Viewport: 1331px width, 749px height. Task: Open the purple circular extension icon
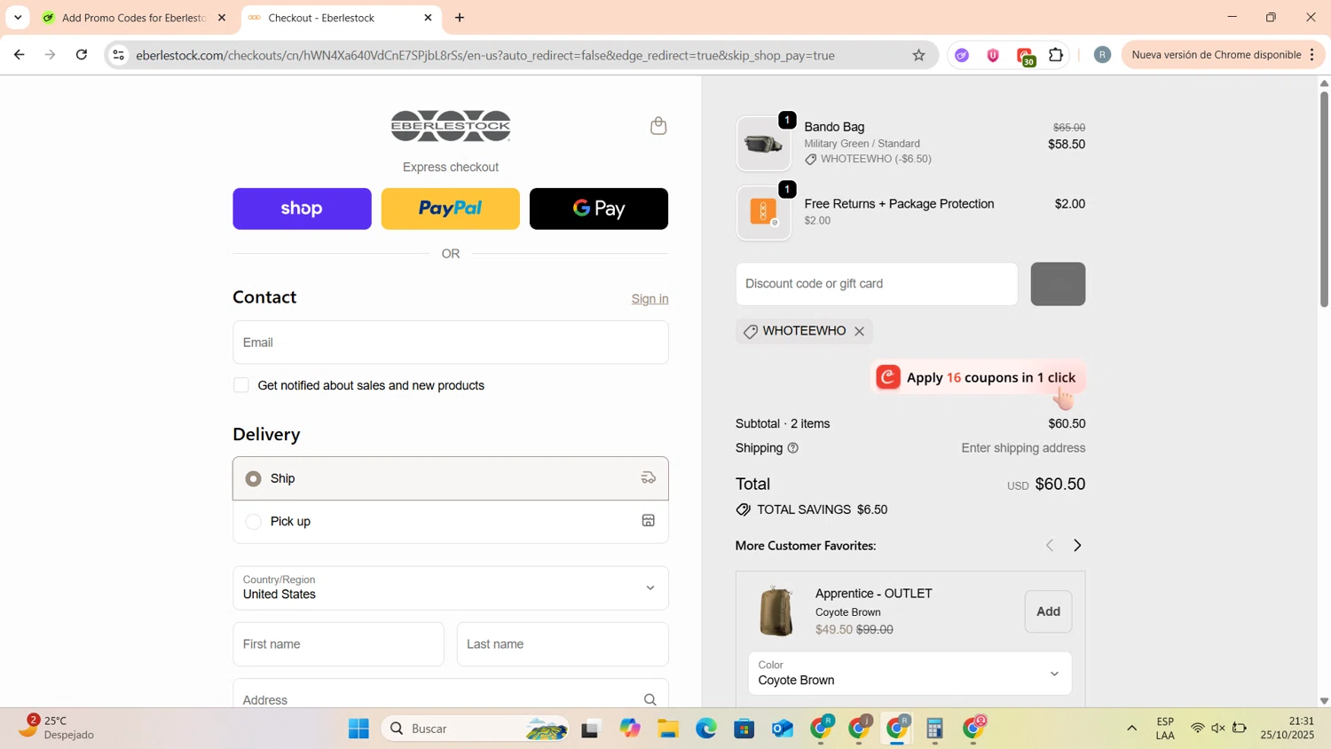(x=962, y=55)
